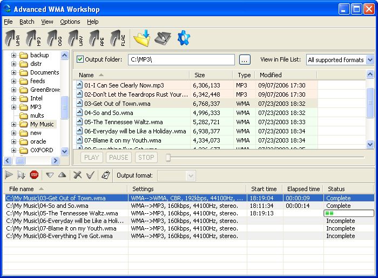Click file icon of 01-I Can See Clearly Now.mp3

pyautogui.click(x=79, y=85)
